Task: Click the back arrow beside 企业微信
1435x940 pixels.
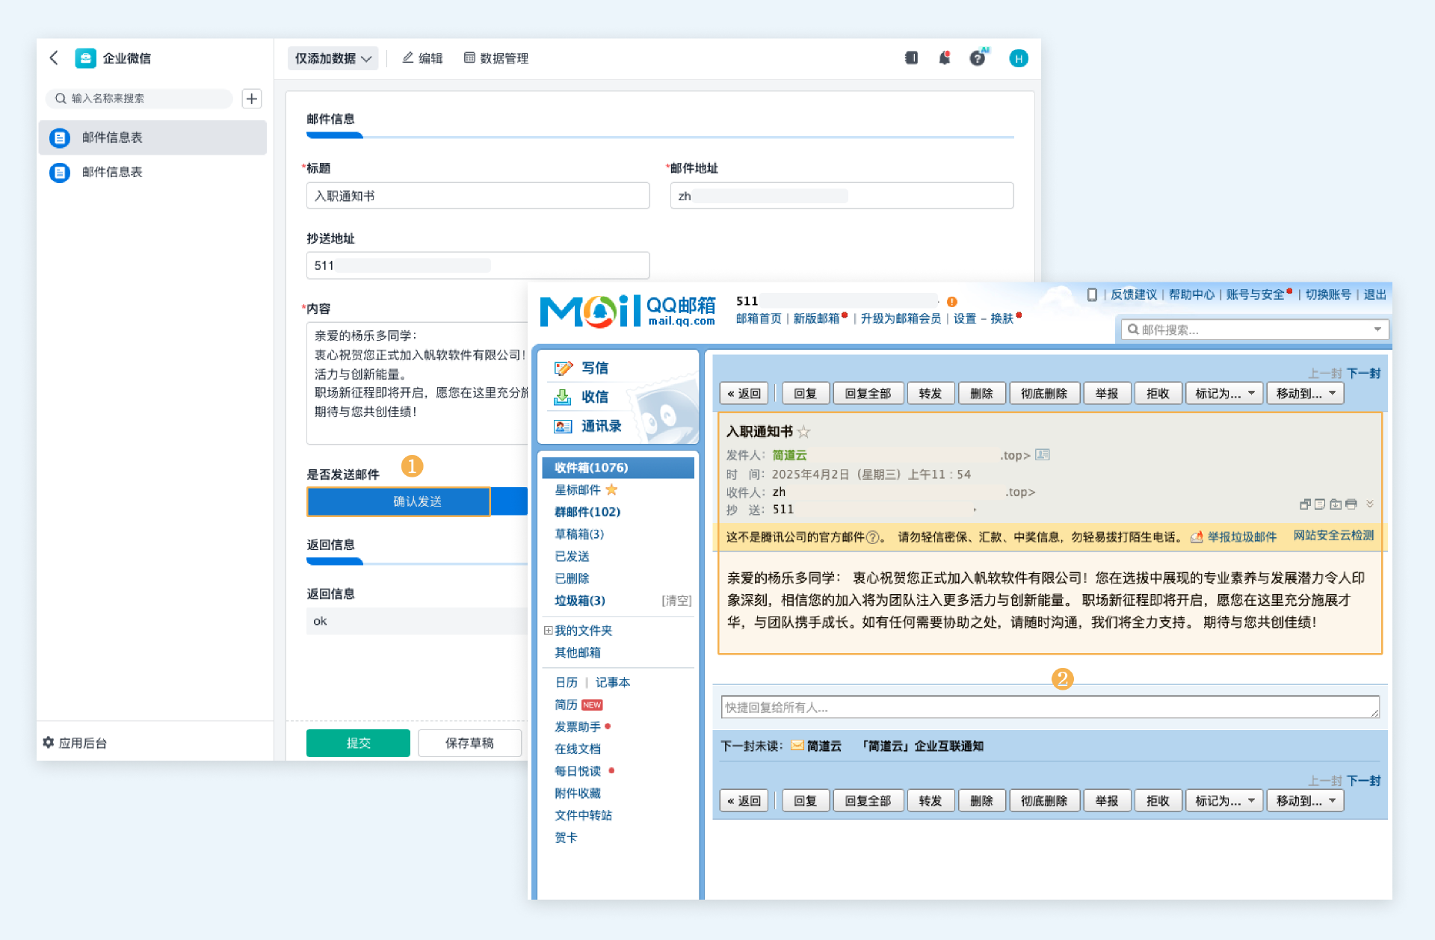Action: pos(54,58)
